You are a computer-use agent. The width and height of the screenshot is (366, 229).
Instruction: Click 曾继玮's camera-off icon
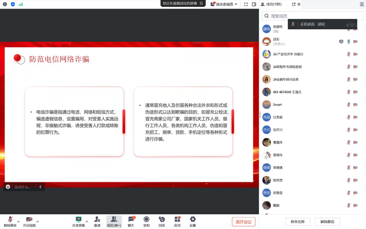355,155
